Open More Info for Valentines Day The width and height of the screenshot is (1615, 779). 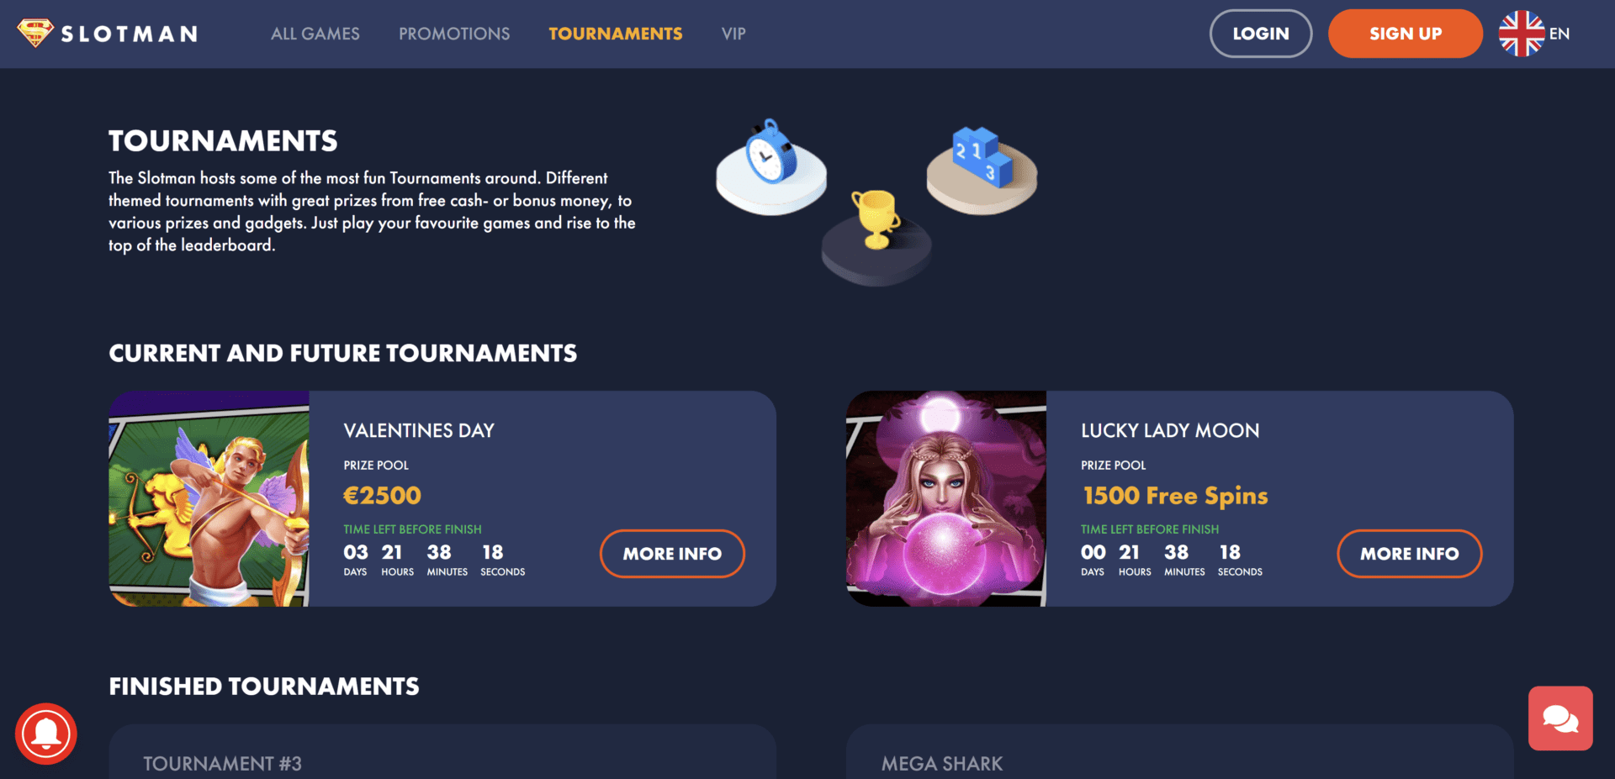672,554
